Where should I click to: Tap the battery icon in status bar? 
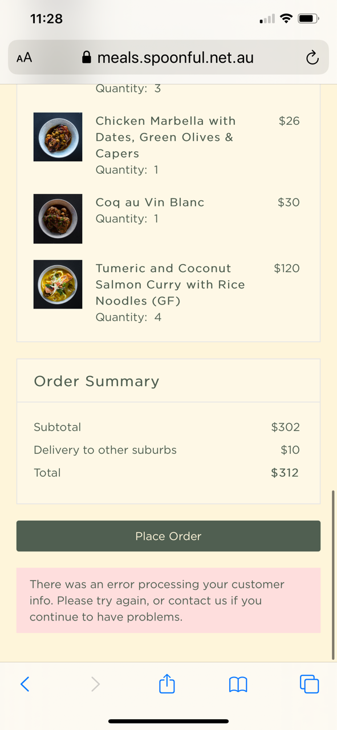point(308,19)
